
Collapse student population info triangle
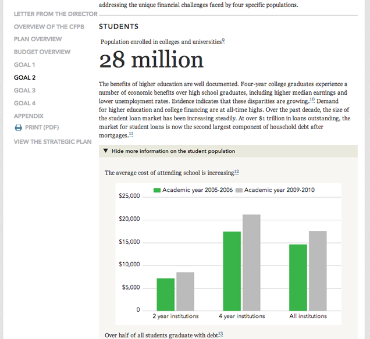[106, 151]
